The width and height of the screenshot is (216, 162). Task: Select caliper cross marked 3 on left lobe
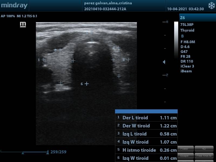coord(128,60)
